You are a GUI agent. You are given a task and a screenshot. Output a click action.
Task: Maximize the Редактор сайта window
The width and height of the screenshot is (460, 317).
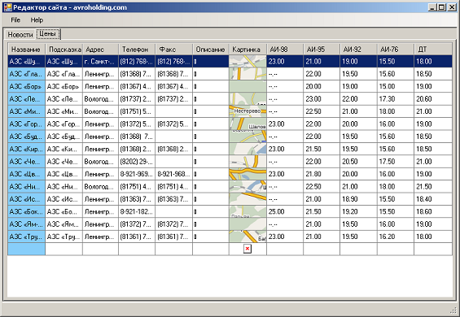(x=441, y=7)
